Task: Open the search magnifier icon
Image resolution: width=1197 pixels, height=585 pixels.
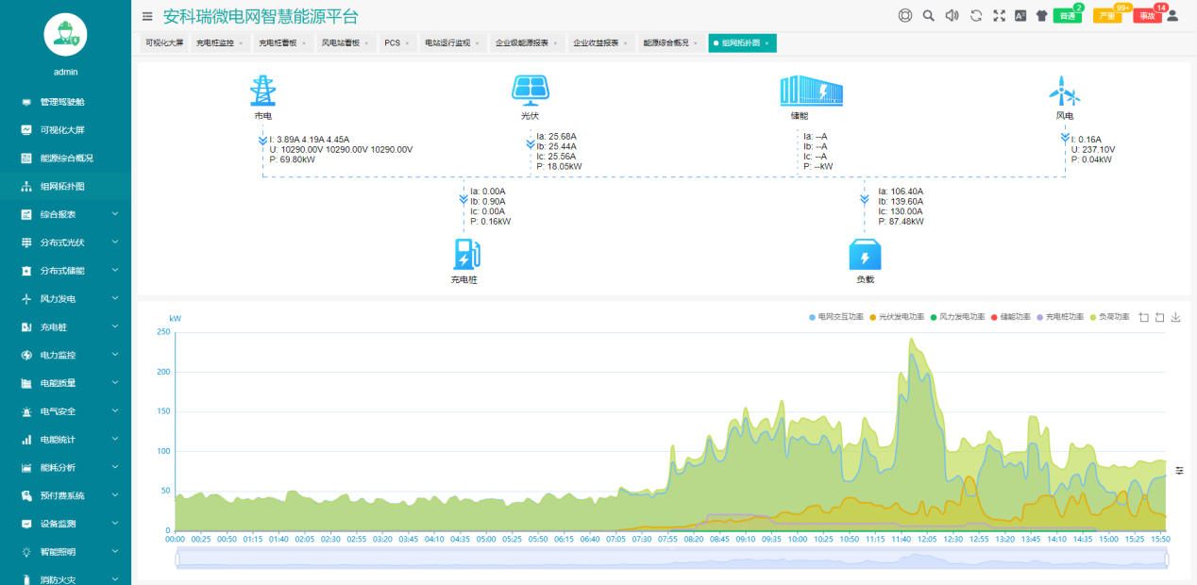Action: click(x=928, y=15)
